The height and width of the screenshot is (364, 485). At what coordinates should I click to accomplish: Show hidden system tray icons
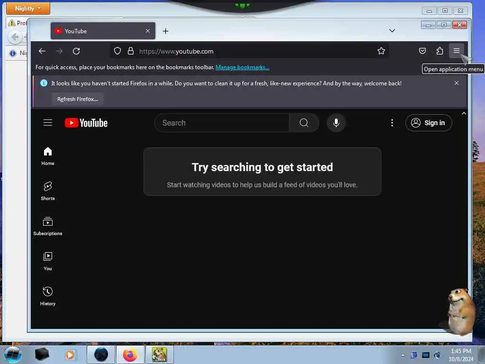click(x=403, y=355)
